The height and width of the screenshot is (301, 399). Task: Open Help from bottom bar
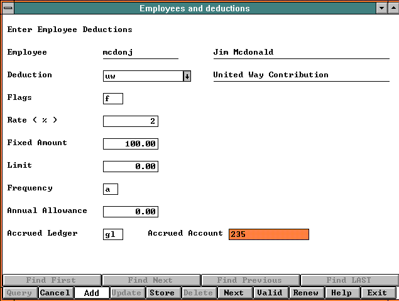(341, 293)
